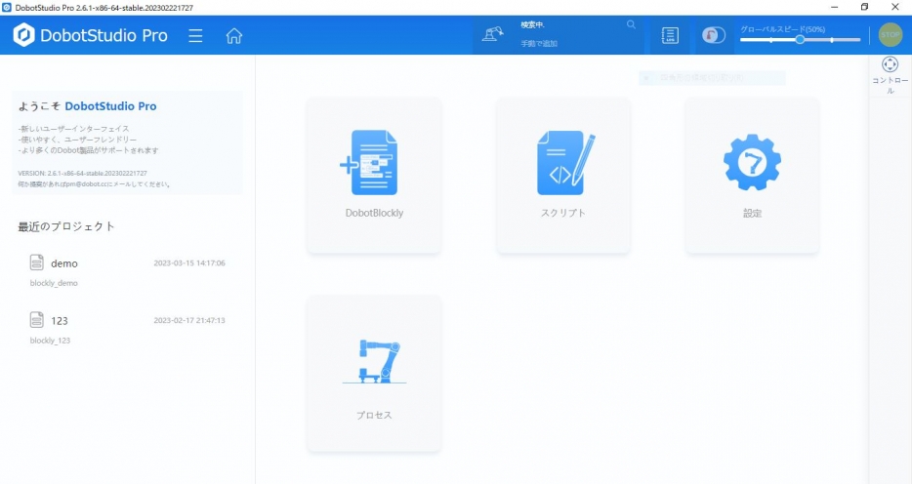This screenshot has width=912, height=484.
Task: Click the blockly_demo subtitle text
Action: 54,283
